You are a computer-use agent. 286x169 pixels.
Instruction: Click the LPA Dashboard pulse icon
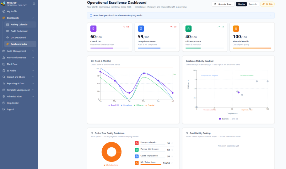click(8, 38)
